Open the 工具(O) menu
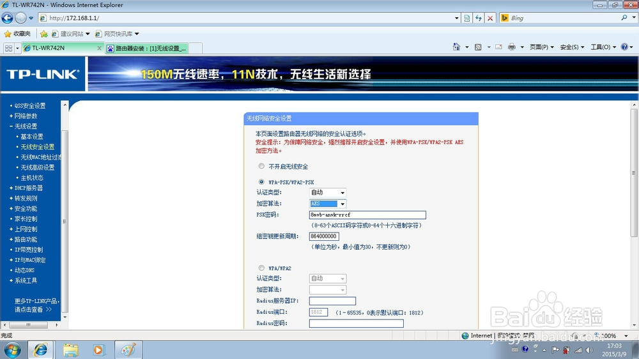639x359 pixels. [x=604, y=47]
